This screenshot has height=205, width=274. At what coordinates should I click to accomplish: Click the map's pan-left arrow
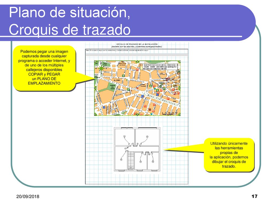click(x=96, y=88)
